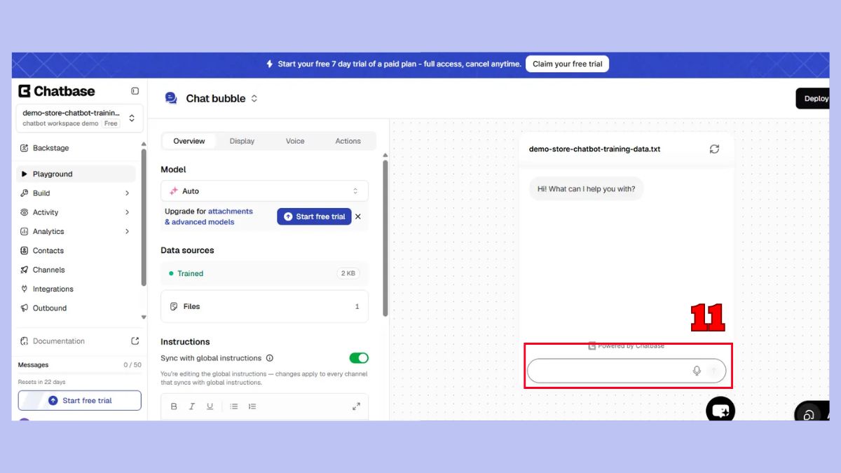Click the Deploy button
Screen dimensions: 841x473
(x=813, y=99)
